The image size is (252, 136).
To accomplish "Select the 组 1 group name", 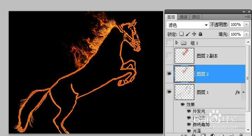I will [x=194, y=43].
